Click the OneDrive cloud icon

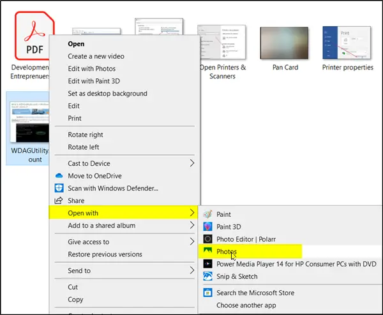click(59, 176)
